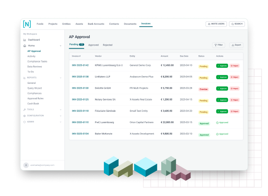Open the Dashboard chart icon
This screenshot has width=268, height=196.
[x=24, y=40]
